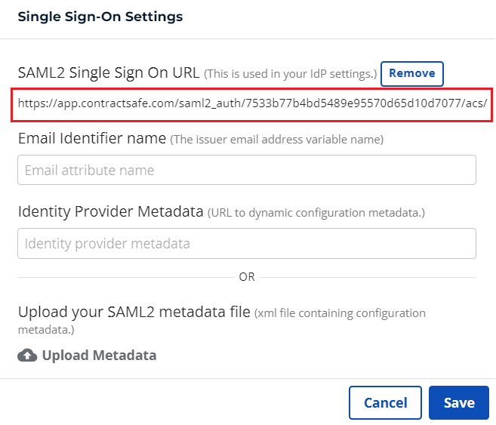Screen dimensions: 496x425
Task: Click the IdP settings hint text
Action: 291,74
